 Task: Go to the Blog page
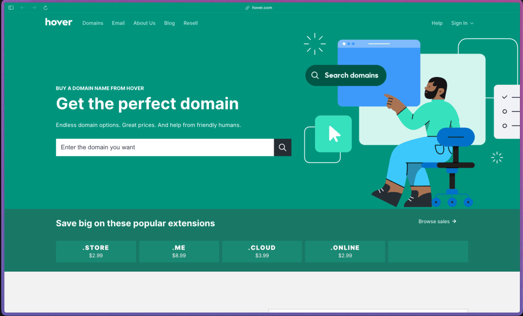(170, 23)
